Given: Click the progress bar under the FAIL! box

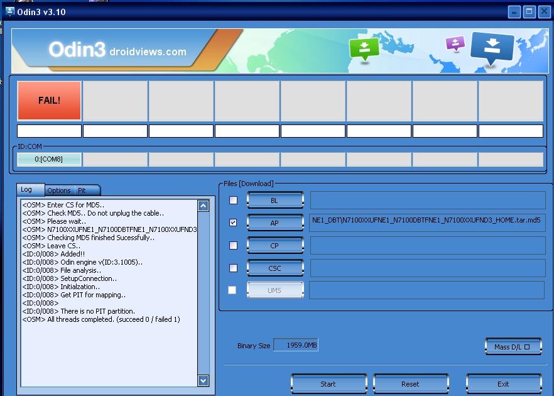Looking at the screenshot, I should click(49, 131).
